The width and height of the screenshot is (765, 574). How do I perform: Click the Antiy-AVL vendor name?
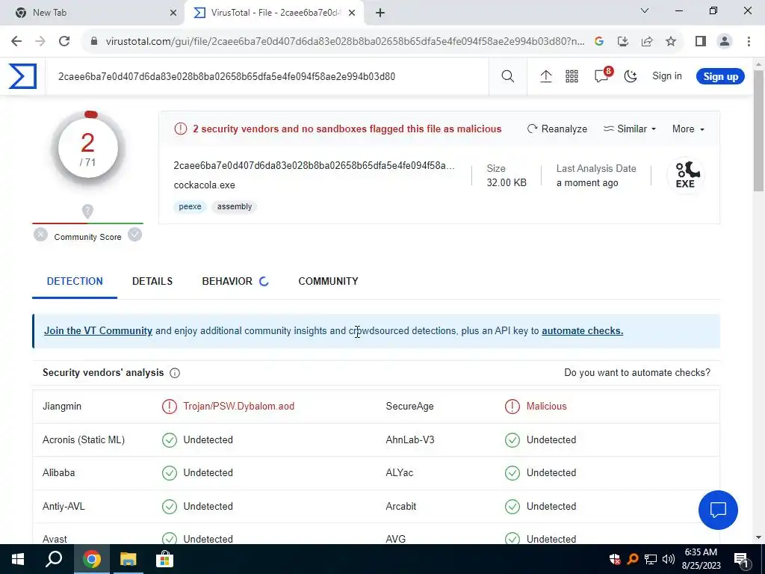pos(64,506)
